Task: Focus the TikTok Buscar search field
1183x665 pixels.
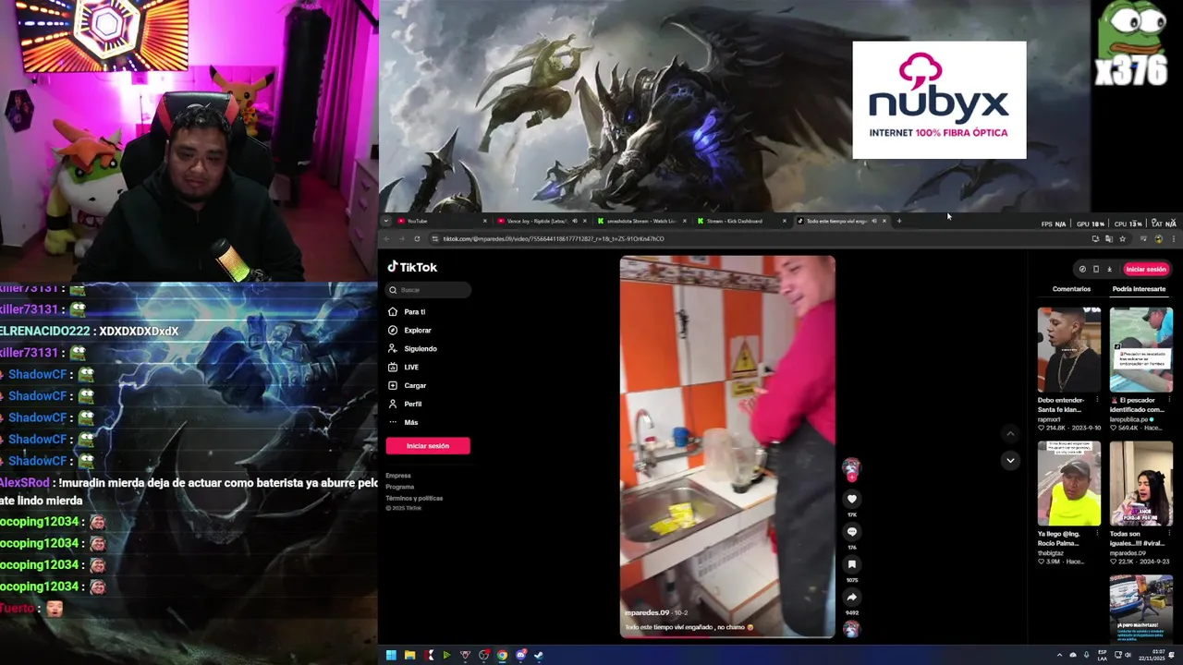Action: [429, 290]
